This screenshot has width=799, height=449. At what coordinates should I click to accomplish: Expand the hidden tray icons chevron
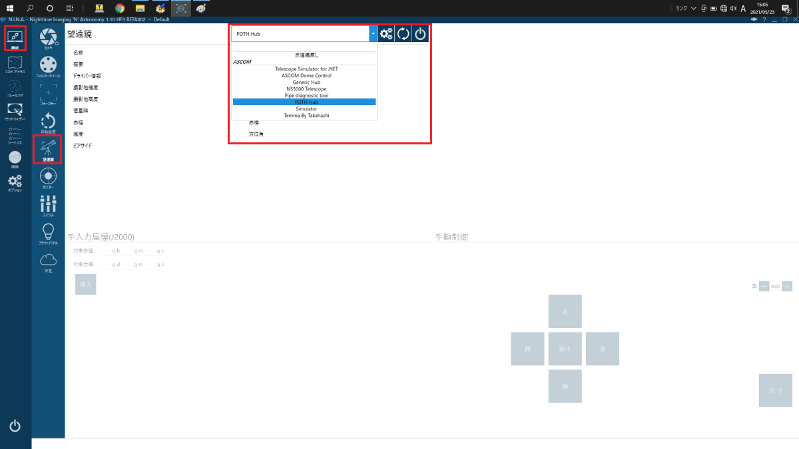coord(694,9)
